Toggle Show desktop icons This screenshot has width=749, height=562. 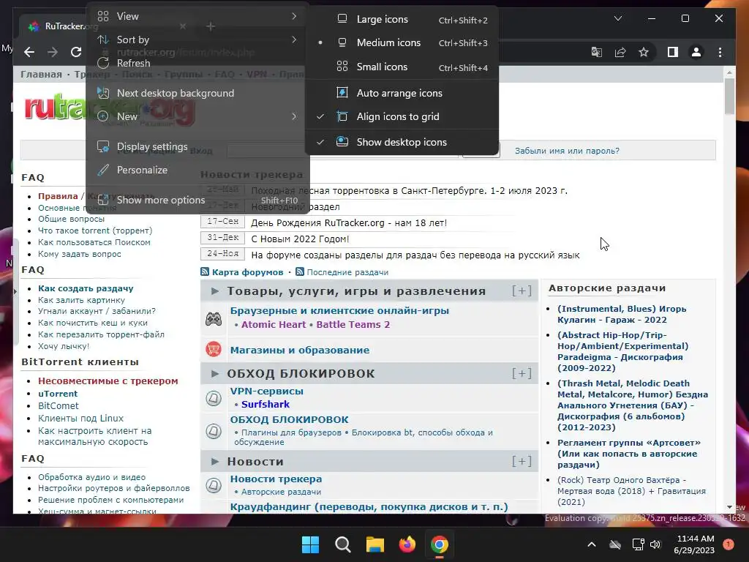click(402, 142)
